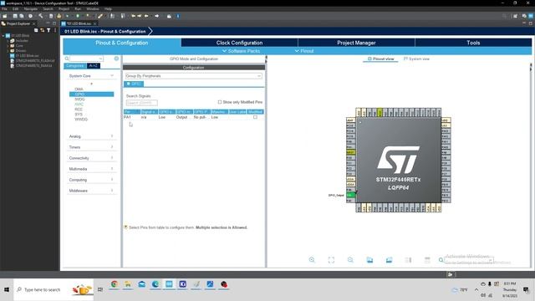Toggle link with editor in Project Explorer

point(43,30)
